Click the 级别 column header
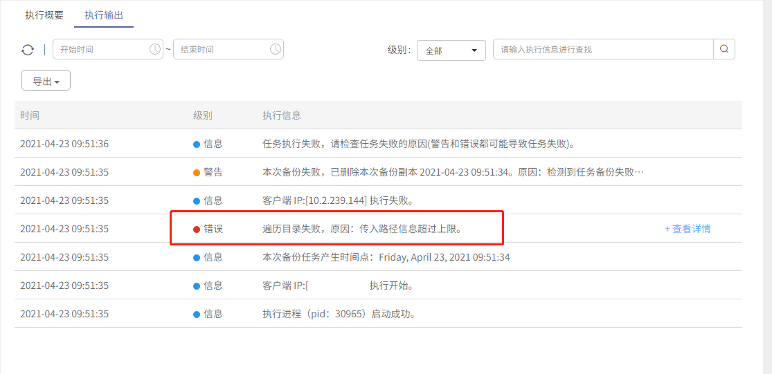The width and height of the screenshot is (772, 374). point(203,115)
